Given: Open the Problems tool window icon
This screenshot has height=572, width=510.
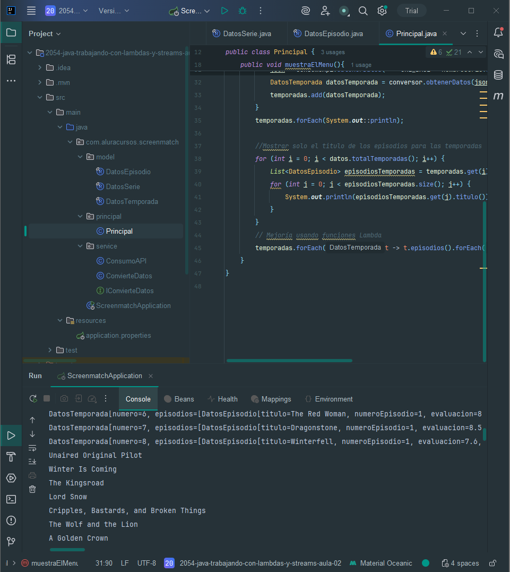Looking at the screenshot, I should click(x=11, y=520).
